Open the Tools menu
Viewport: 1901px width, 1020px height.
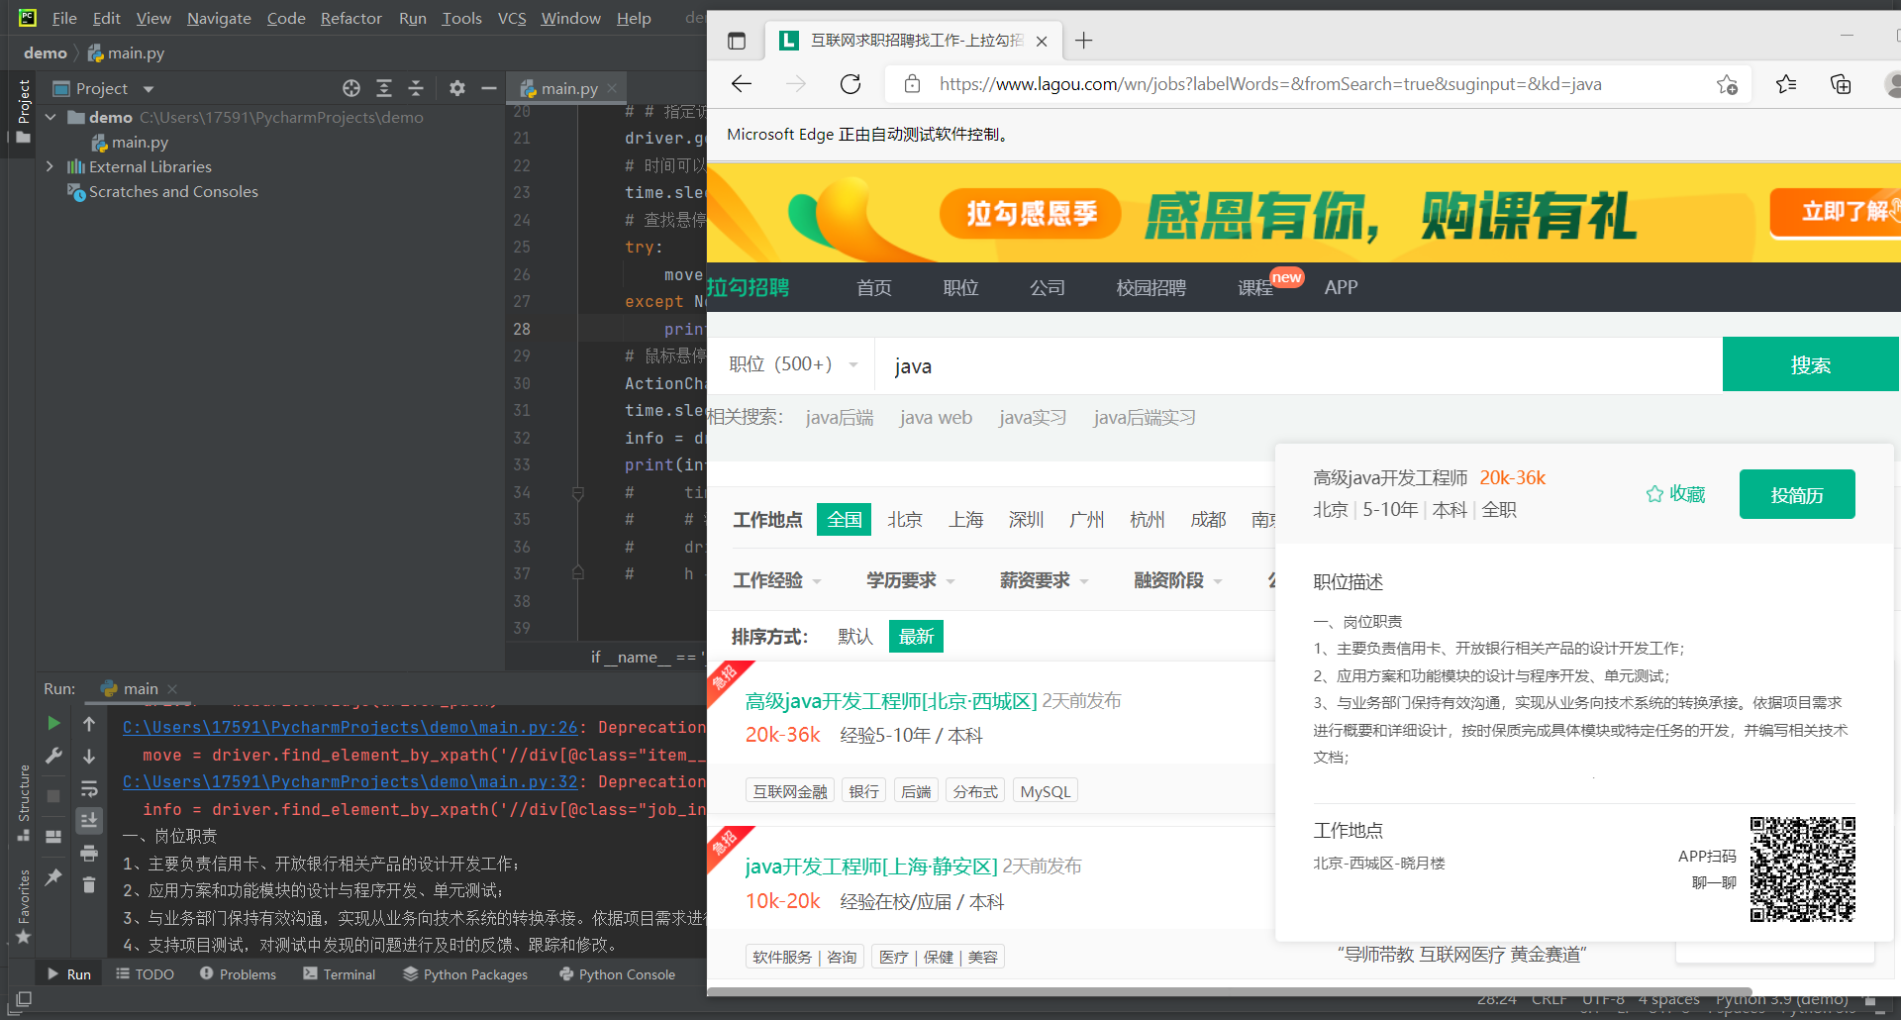coord(461,18)
